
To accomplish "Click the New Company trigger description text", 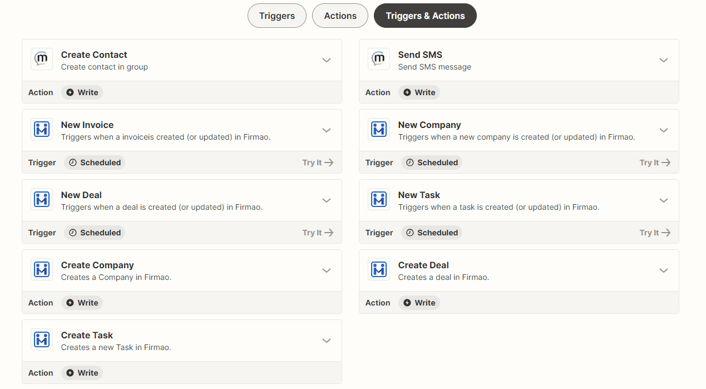I will (517, 137).
